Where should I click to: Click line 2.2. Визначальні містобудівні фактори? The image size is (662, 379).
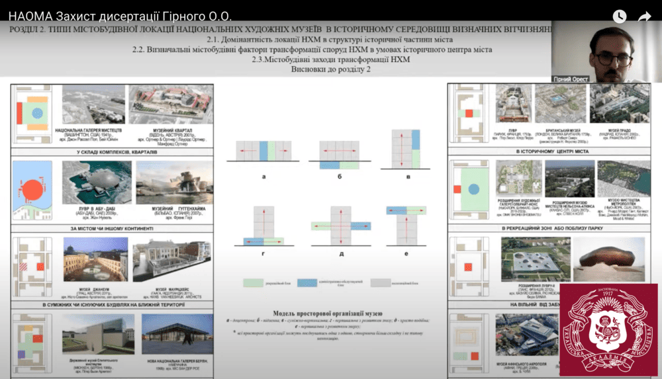[312, 50]
